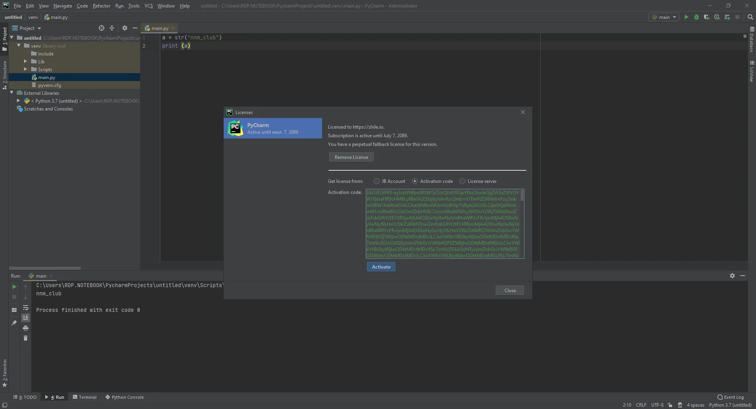
Task: Click tool window toggle in status bar corner
Action: point(5,405)
